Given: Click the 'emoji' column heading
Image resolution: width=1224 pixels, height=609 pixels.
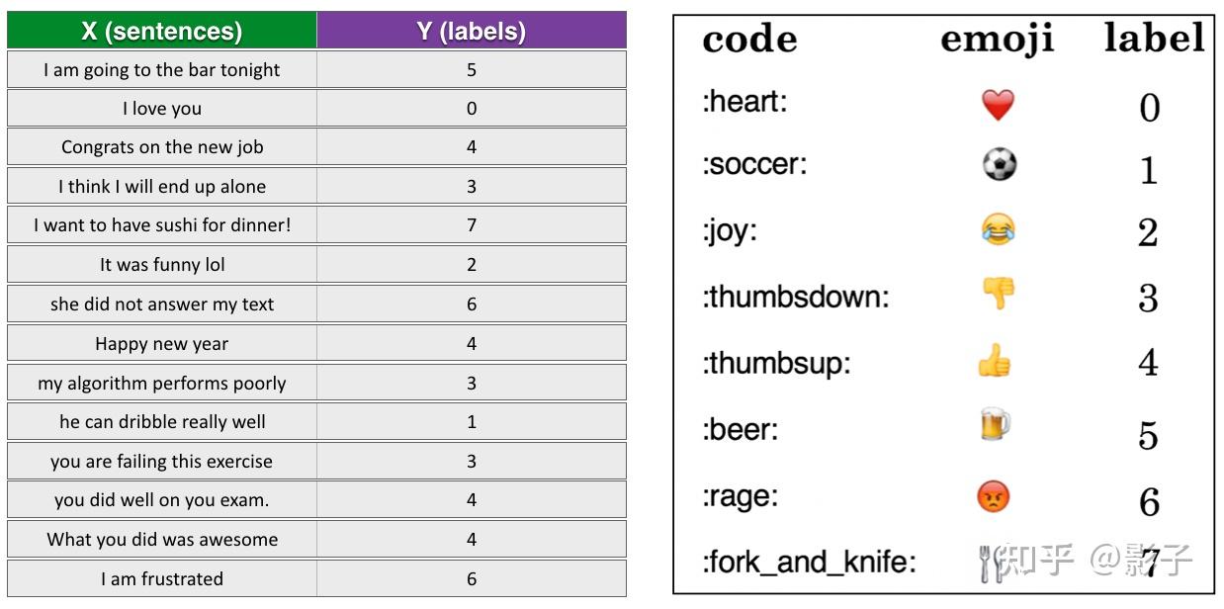Looking at the screenshot, I should (x=997, y=40).
